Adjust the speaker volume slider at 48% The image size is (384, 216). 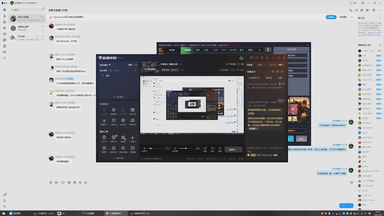186,148
